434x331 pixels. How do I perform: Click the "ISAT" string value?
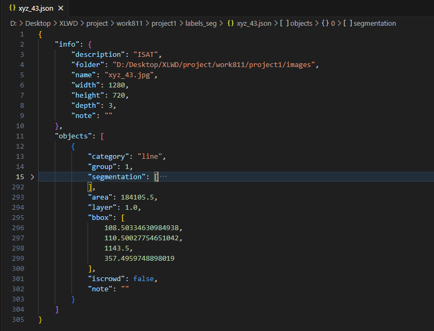click(146, 55)
